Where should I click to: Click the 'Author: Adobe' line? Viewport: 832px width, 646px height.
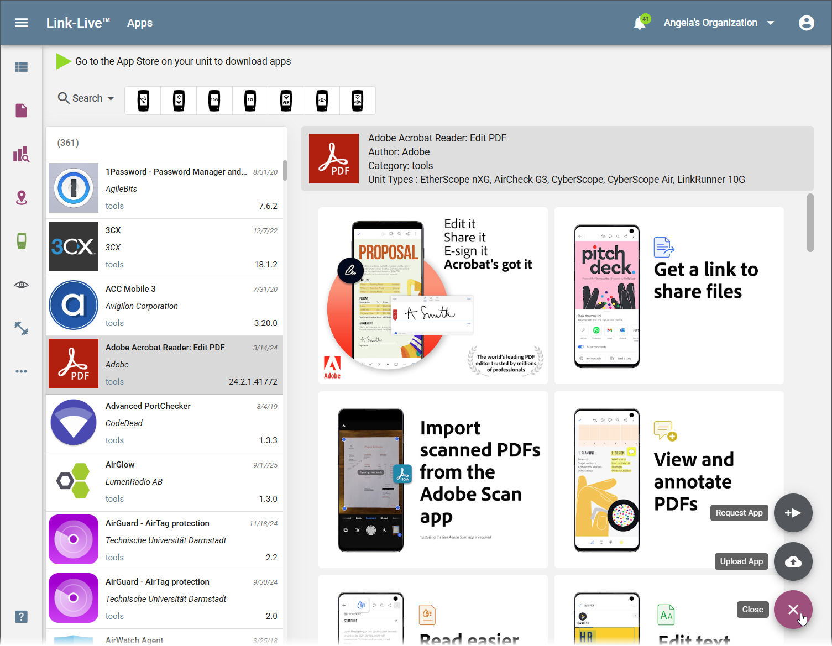point(399,152)
